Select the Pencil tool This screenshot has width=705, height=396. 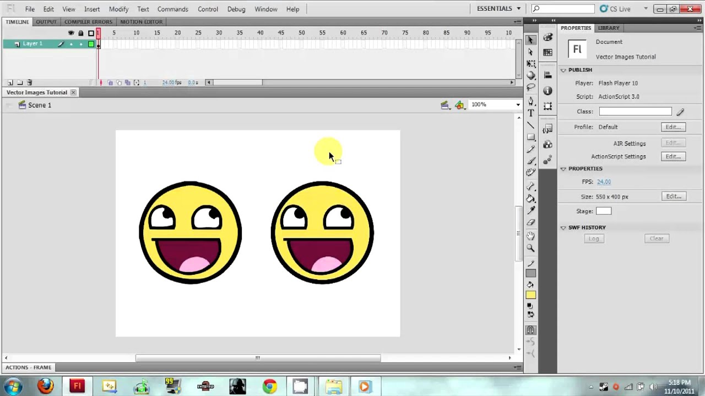click(x=530, y=149)
